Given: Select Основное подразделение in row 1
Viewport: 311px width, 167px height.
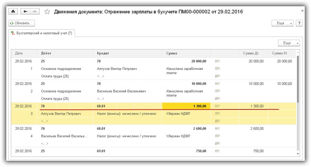Looking at the screenshot, I should pyautogui.click(x=61, y=69).
